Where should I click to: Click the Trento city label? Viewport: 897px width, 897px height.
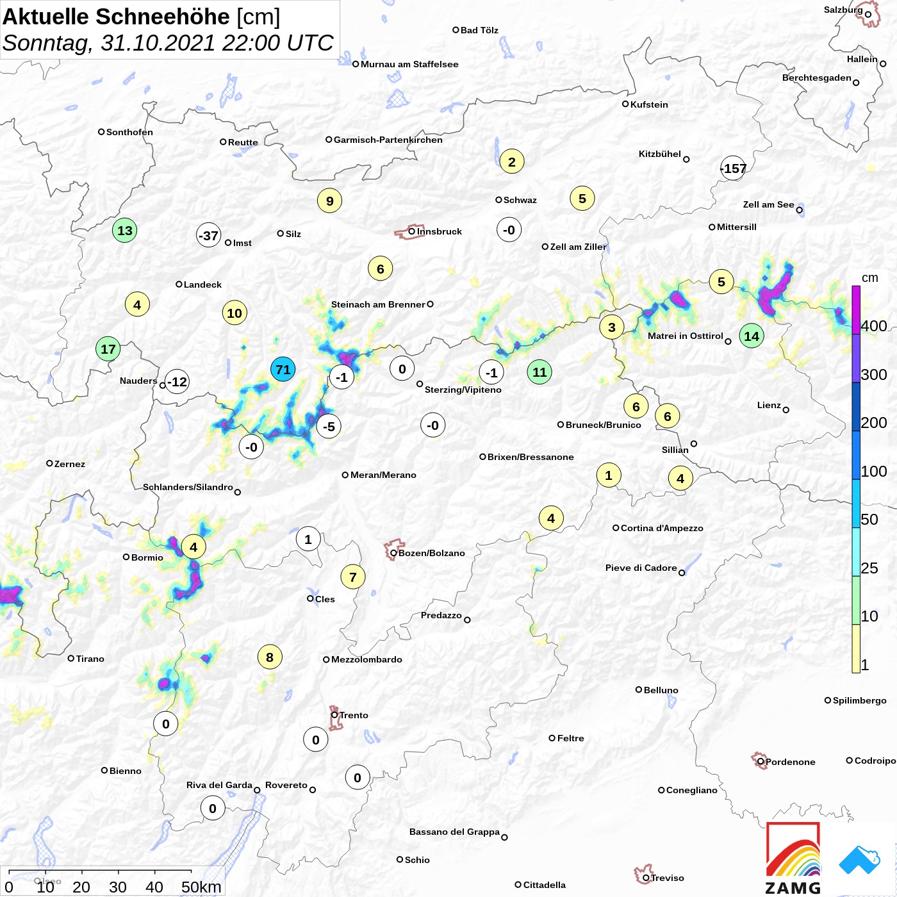click(x=354, y=715)
